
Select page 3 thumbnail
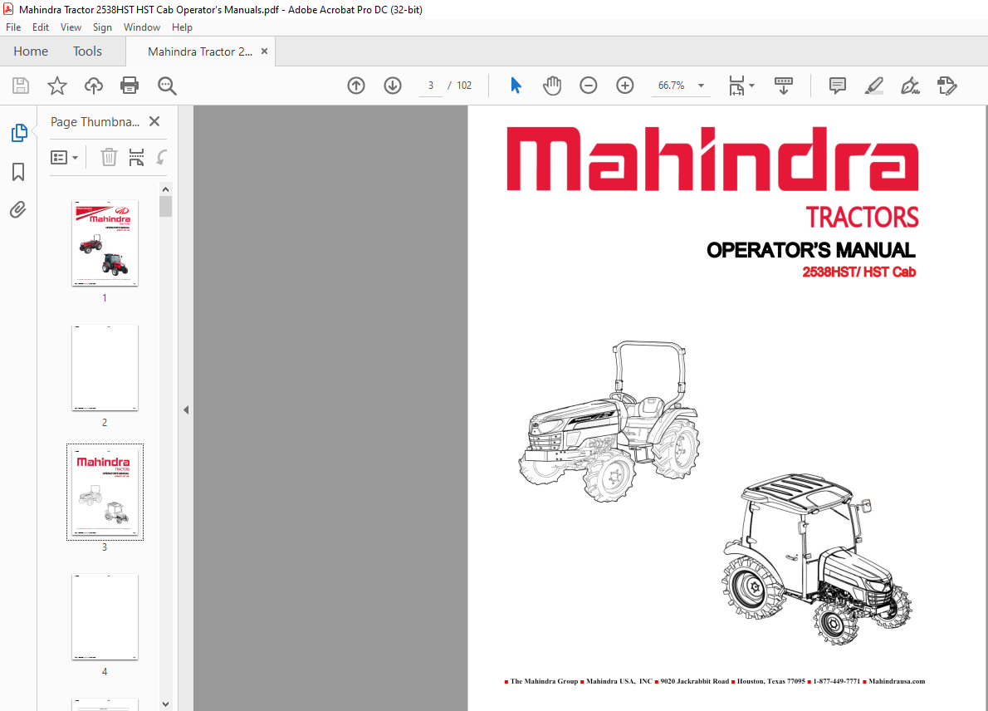105,493
